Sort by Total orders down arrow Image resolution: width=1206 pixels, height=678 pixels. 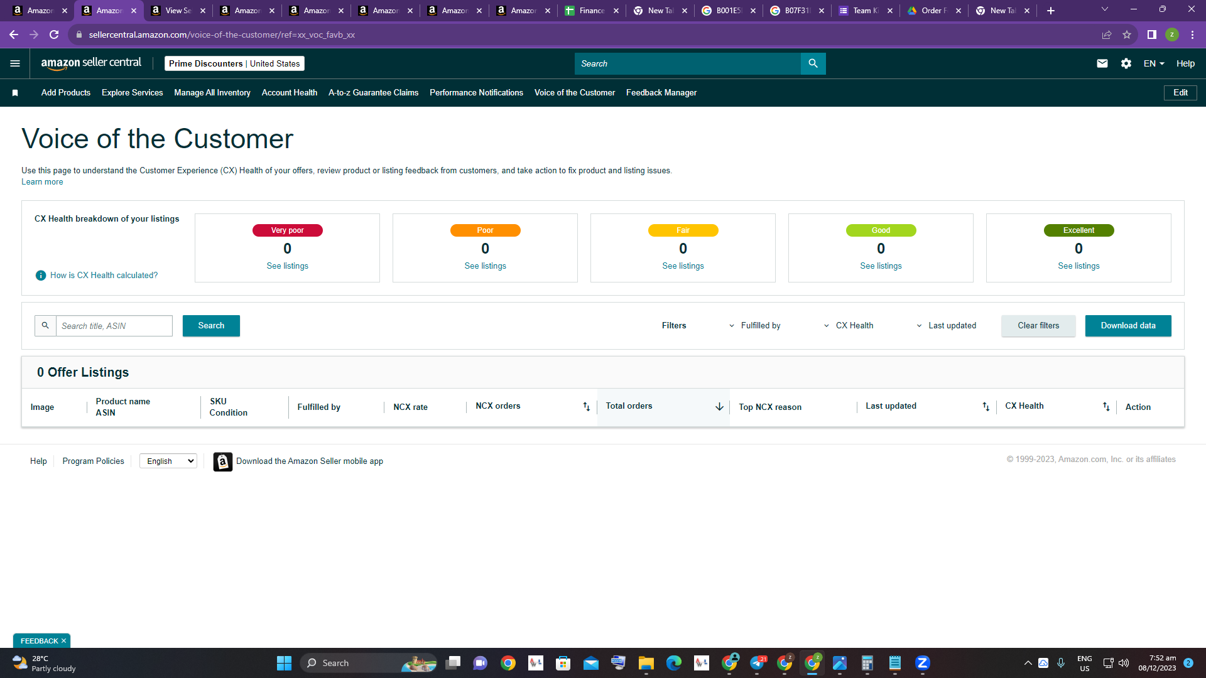[719, 407]
